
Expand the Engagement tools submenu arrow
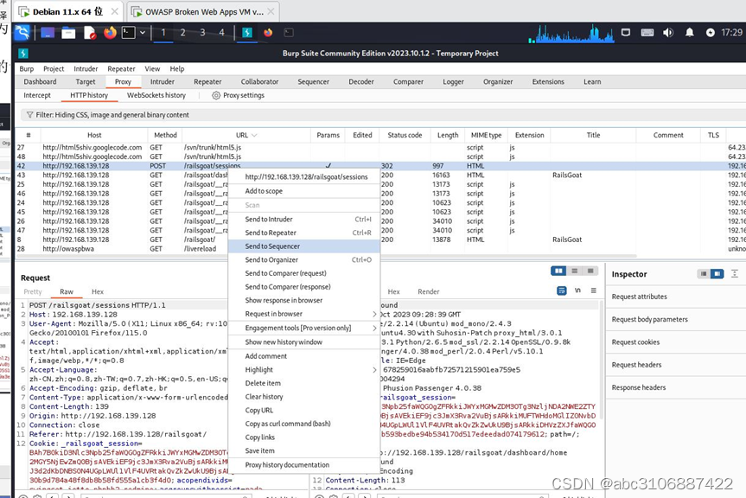[x=374, y=329]
